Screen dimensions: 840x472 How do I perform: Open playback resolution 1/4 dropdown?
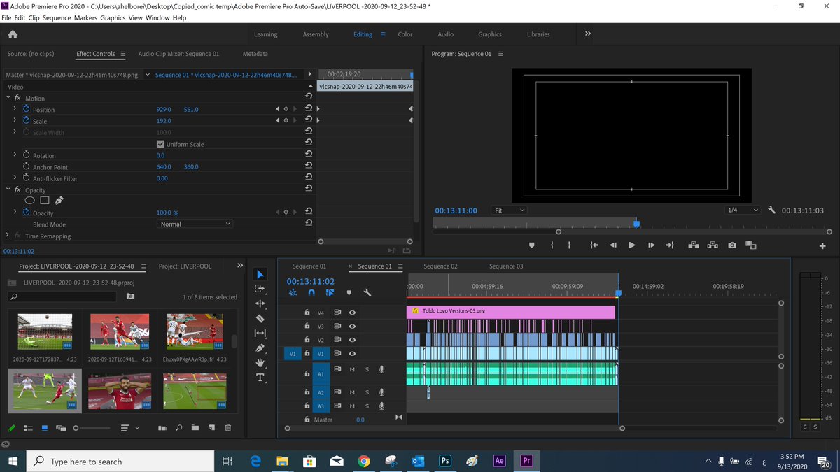tap(742, 210)
